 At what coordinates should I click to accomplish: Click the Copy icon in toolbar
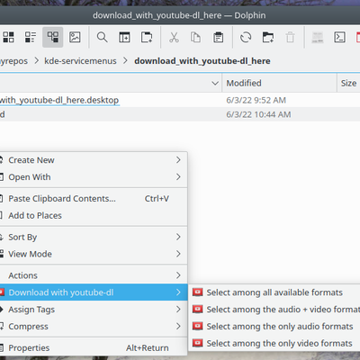coord(195,37)
